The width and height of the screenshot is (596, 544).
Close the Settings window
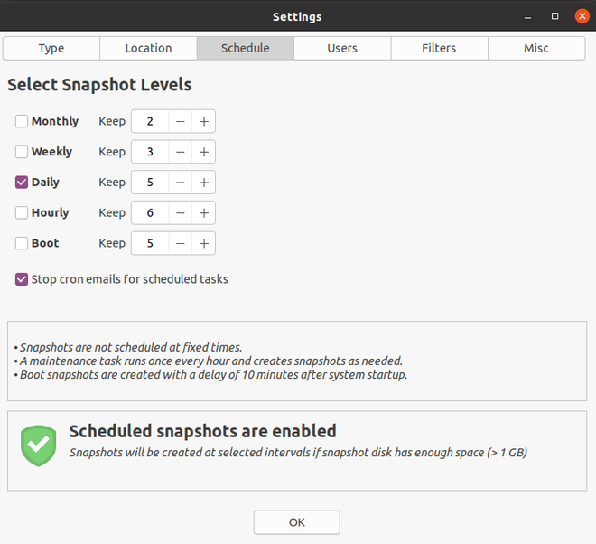point(582,16)
